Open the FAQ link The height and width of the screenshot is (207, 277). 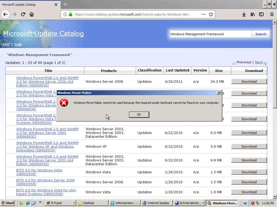tap(6, 44)
